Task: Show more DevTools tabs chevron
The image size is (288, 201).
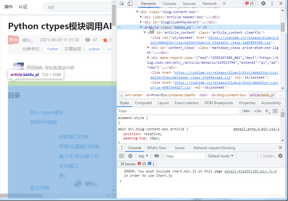Action: (224, 3)
